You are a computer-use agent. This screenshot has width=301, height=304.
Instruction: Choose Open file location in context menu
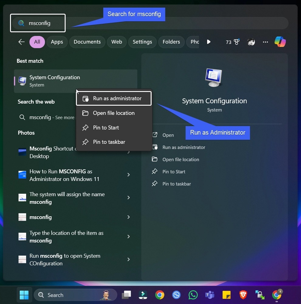[114, 113]
